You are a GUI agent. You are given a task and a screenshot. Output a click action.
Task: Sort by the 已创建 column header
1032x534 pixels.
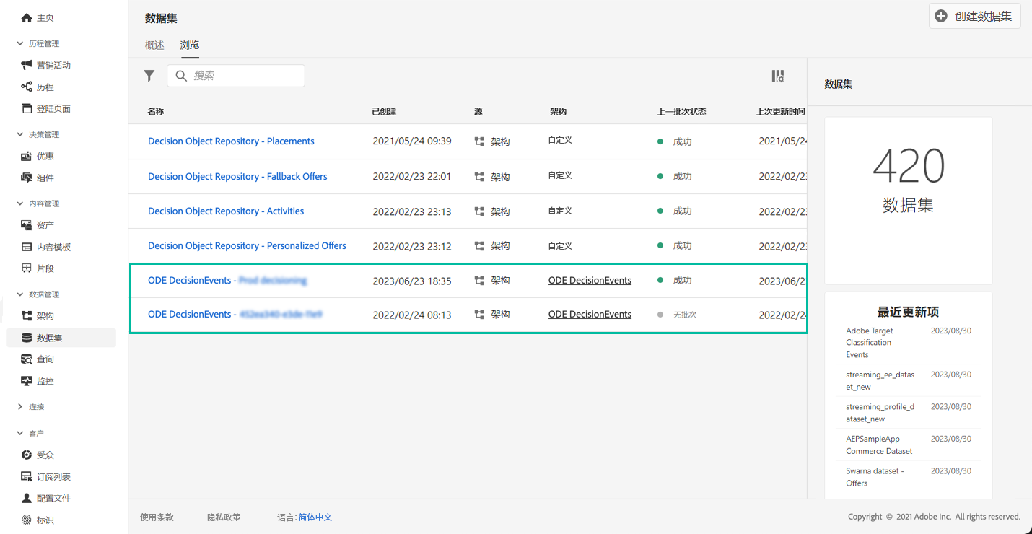384,112
